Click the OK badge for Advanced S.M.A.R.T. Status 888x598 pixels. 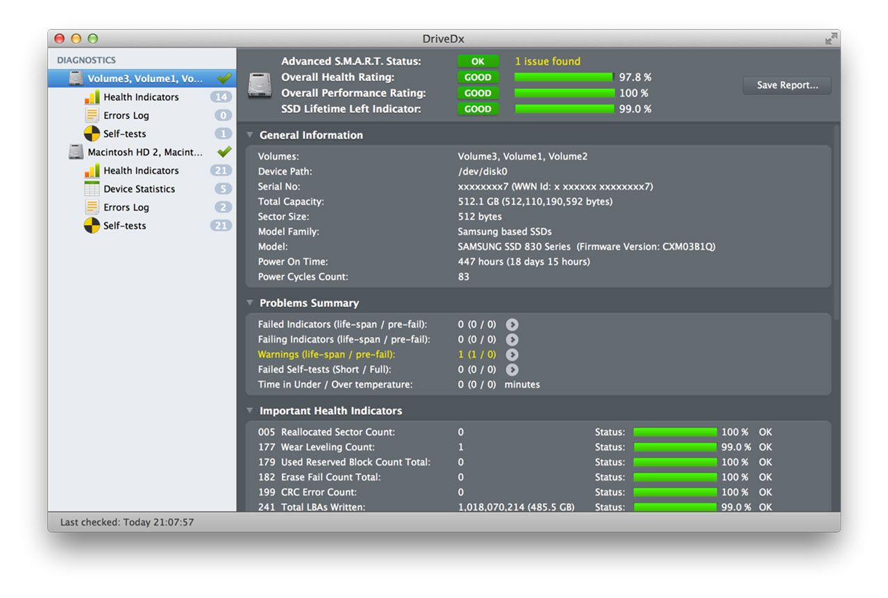click(x=478, y=61)
